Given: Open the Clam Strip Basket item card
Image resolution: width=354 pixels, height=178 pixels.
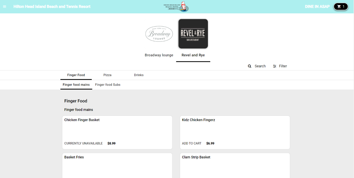Looking at the screenshot, I should pos(235,165).
